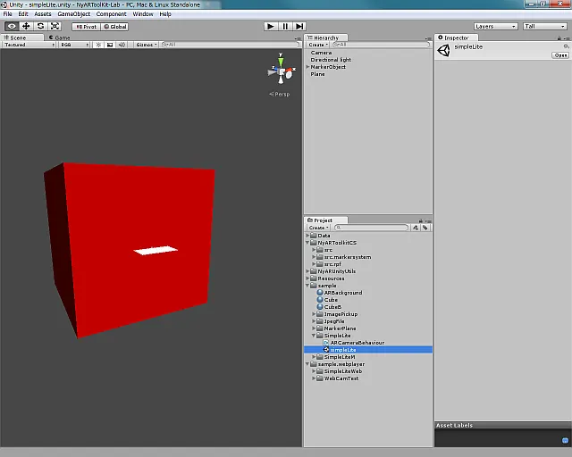Select the Hand (view) tool
572x457 pixels.
click(x=12, y=26)
